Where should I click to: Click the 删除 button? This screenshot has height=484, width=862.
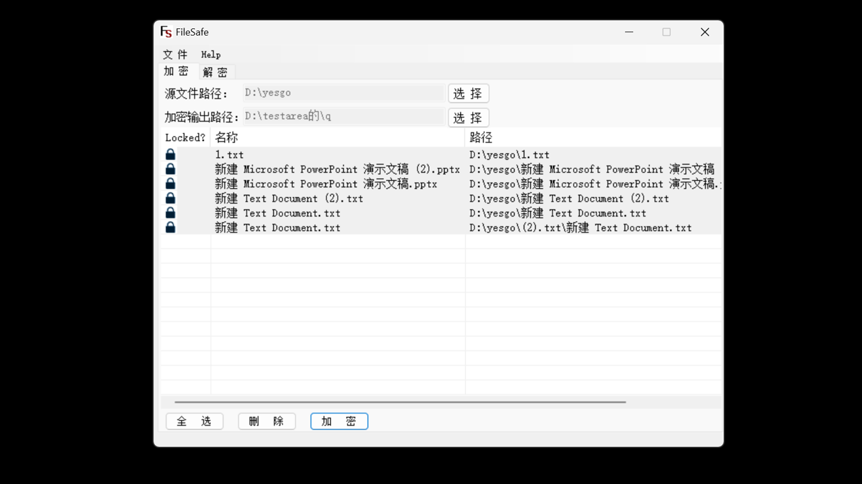267,421
